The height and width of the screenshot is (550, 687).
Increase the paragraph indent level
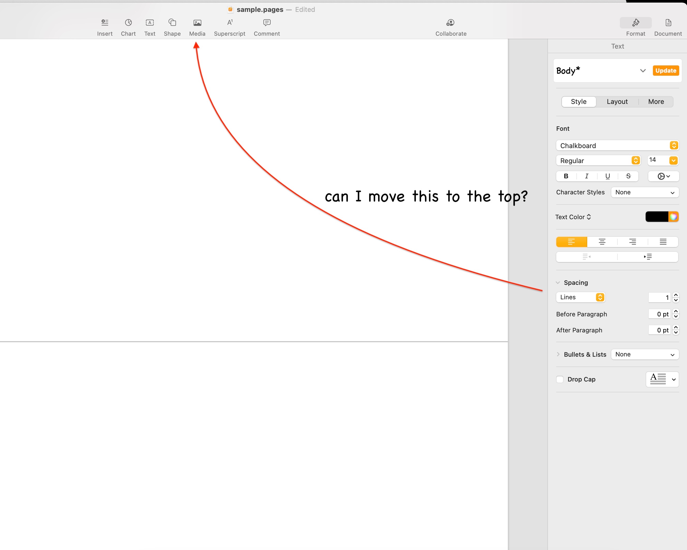pos(647,257)
